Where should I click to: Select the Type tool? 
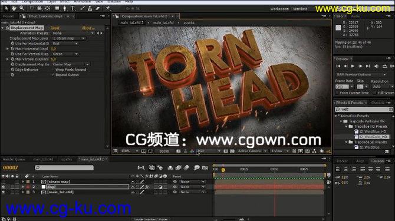[x=73, y=8]
